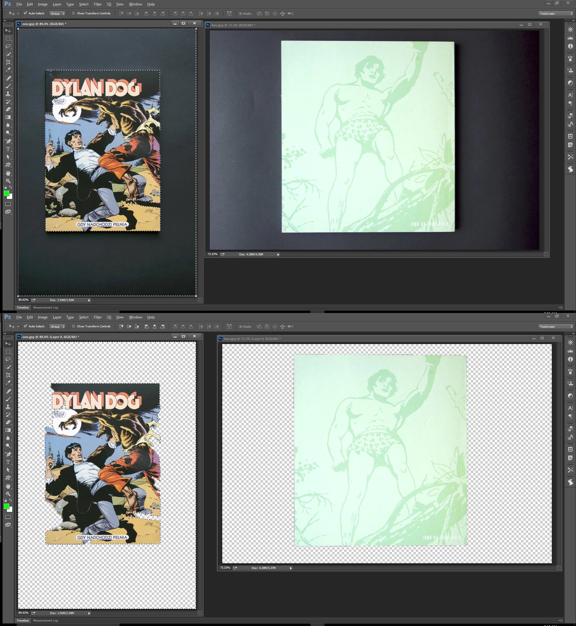Select the Eraser tool in lower Photoshop window
The image size is (576, 626).
point(8,422)
